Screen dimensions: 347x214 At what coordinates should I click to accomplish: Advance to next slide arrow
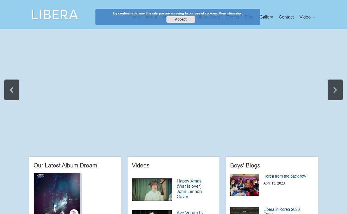tap(335, 90)
